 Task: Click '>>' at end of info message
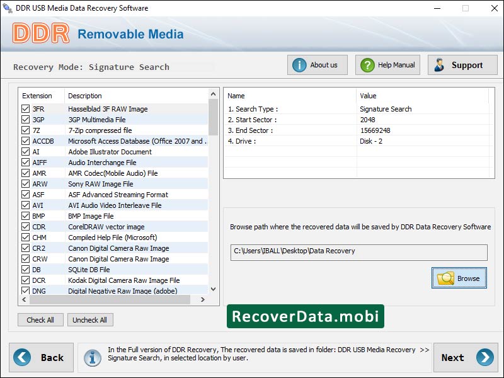point(425,350)
